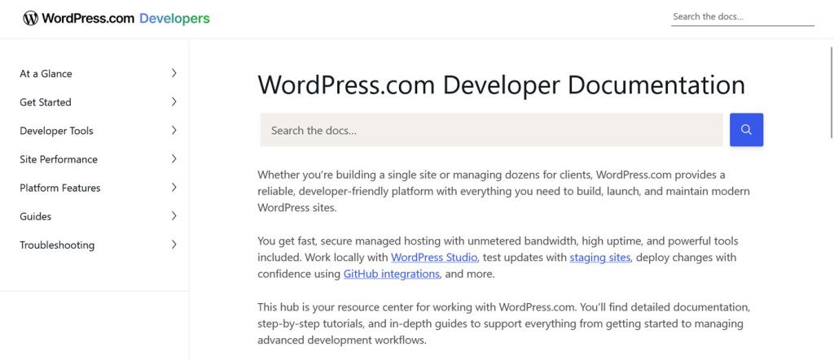Click the blue search magnifier button
The height and width of the screenshot is (360, 834).
(746, 129)
